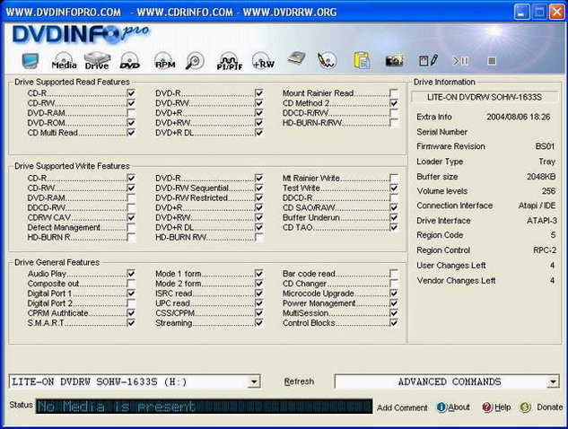Click the Buffer size value 2048KB
The width and height of the screenshot is (568, 429).
click(x=541, y=177)
